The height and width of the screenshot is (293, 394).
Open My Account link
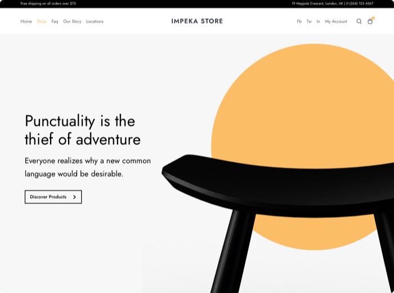[336, 21]
